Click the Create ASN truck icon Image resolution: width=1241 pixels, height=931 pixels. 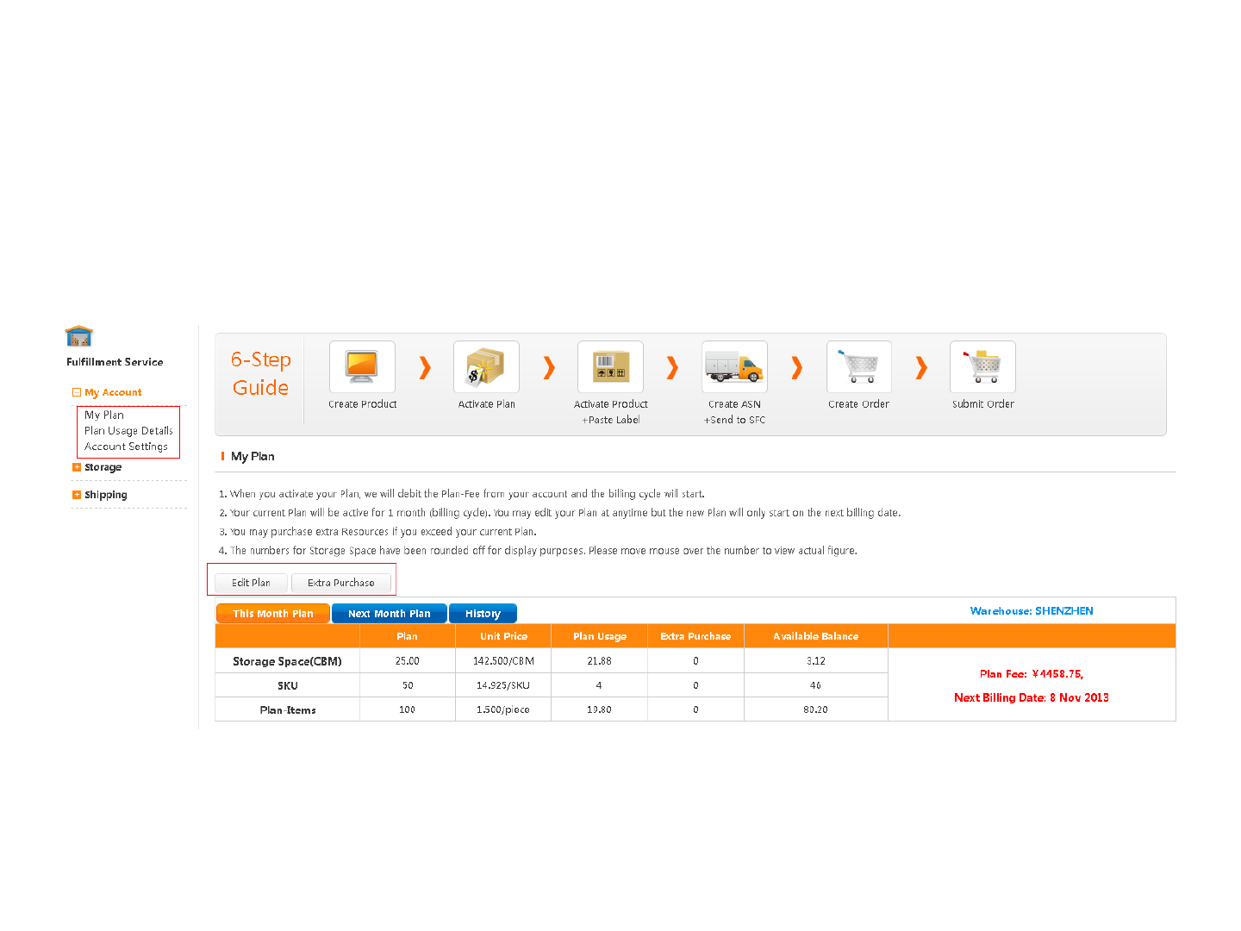pyautogui.click(x=734, y=366)
